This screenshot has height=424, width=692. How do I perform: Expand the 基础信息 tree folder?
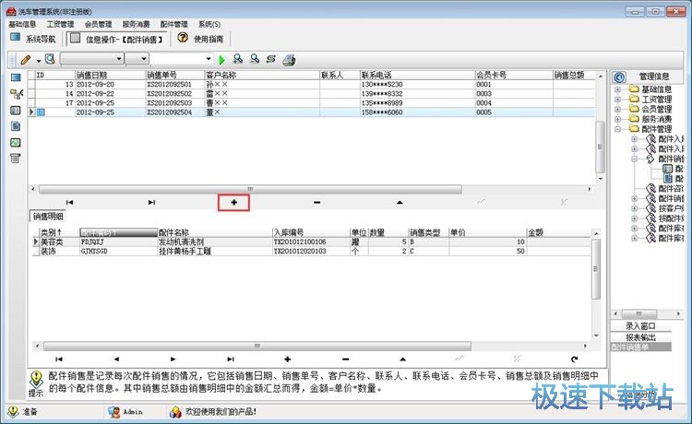point(618,89)
